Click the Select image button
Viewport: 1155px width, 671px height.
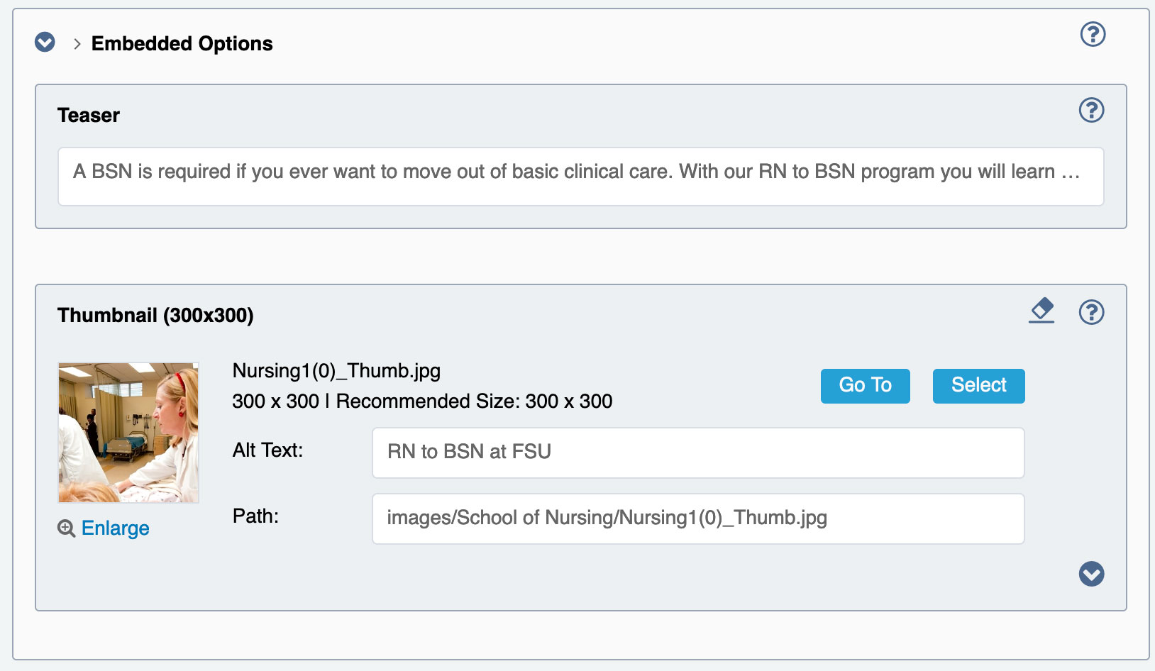[978, 386]
